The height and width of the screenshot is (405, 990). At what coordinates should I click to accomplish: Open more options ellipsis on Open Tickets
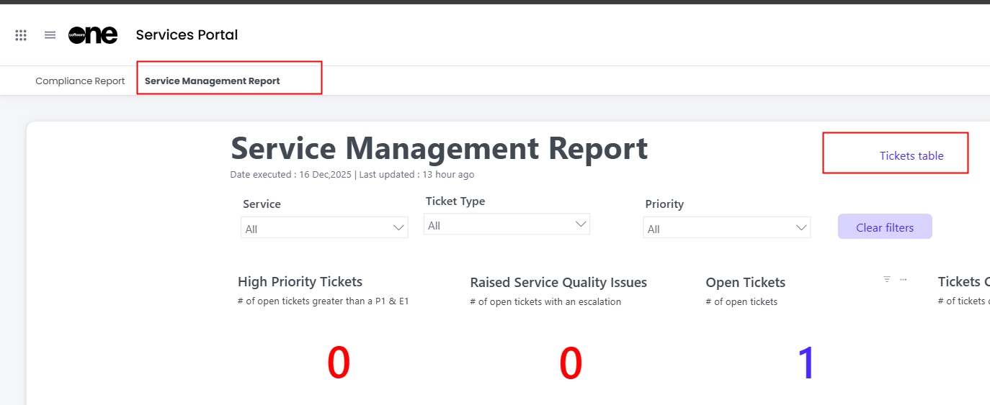pyautogui.click(x=904, y=279)
